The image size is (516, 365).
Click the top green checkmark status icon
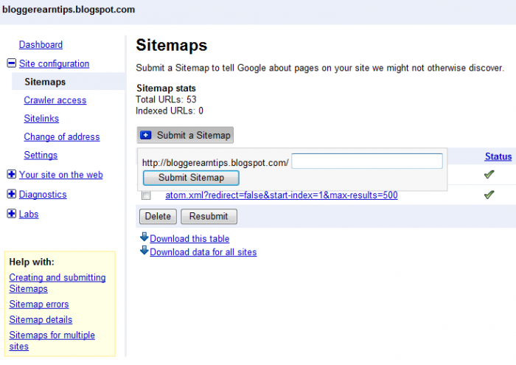click(x=489, y=175)
